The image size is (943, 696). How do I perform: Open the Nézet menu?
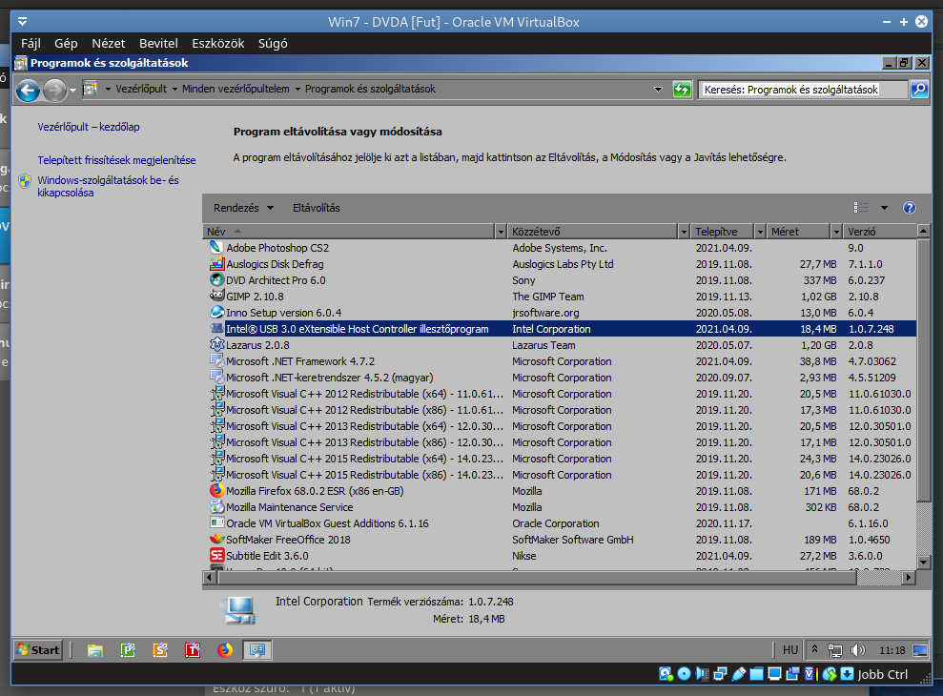(109, 43)
